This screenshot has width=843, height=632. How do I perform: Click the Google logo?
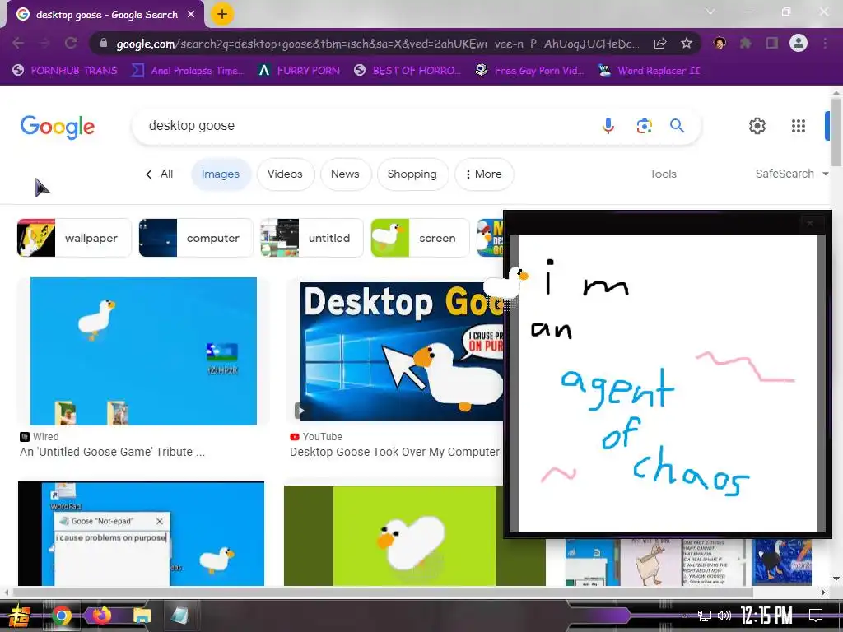58,127
